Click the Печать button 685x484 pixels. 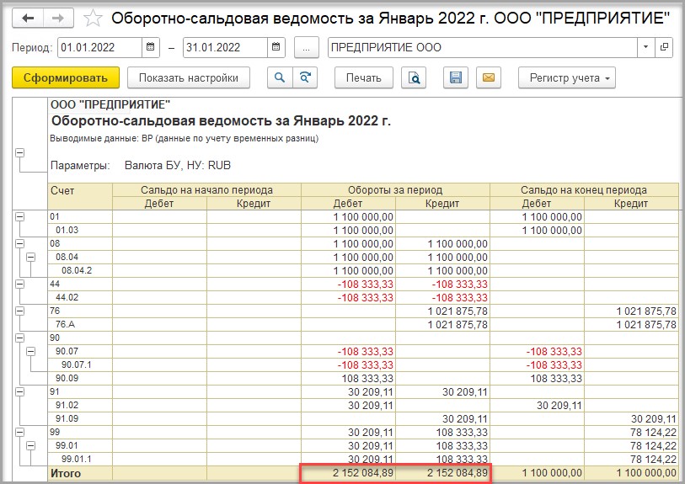[363, 77]
